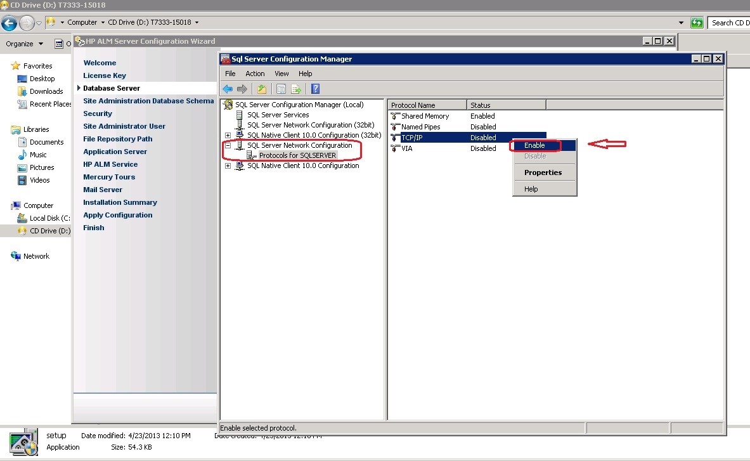Screen dimensions: 750x461
Task: Open the Help menu in the menu bar
Action: pyautogui.click(x=305, y=74)
